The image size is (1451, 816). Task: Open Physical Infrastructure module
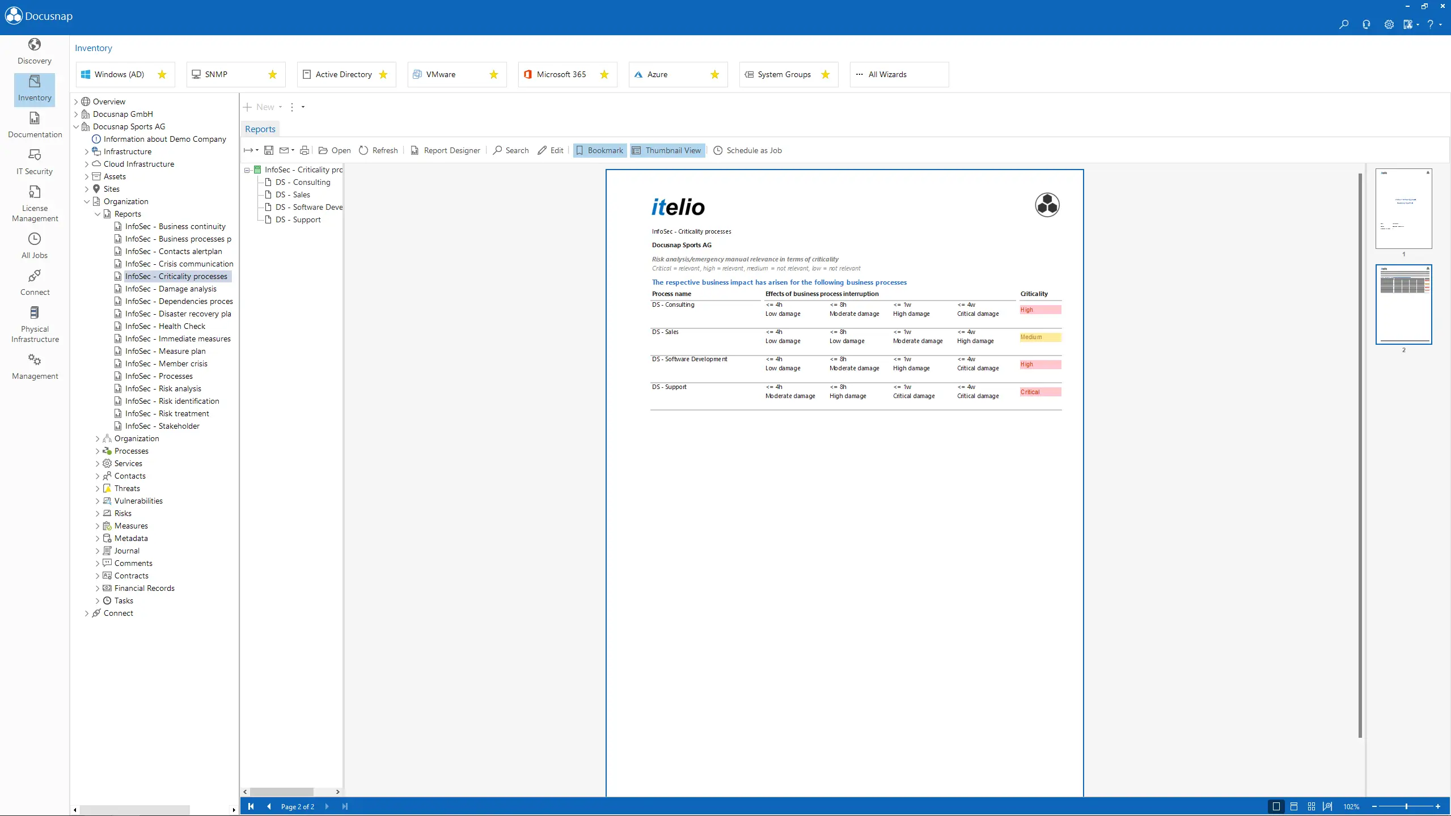(35, 324)
